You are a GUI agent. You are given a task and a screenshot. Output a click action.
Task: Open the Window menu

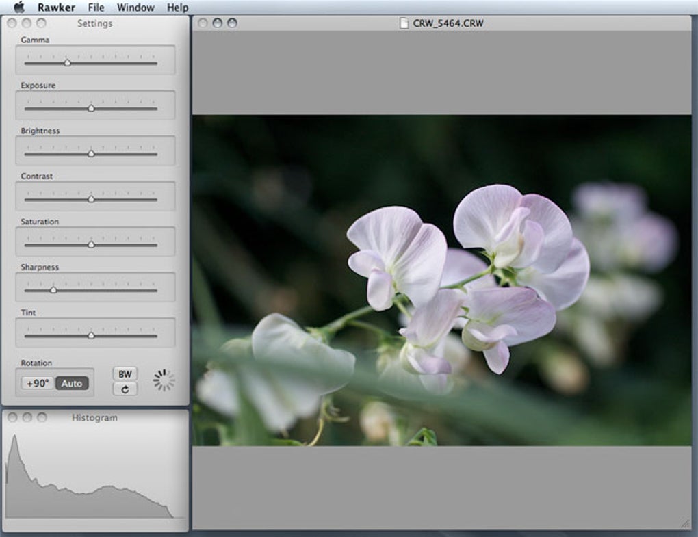click(x=135, y=8)
